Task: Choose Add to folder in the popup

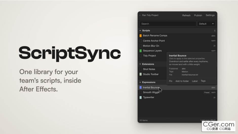Action: (x=182, y=81)
